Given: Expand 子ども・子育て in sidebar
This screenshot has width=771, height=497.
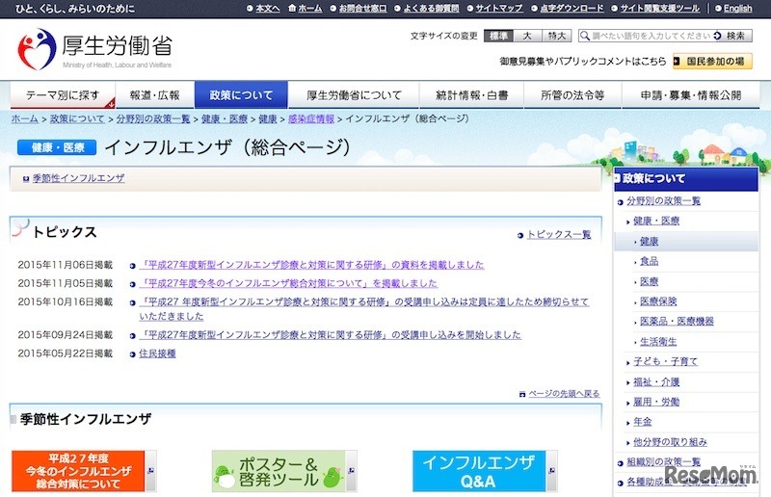Looking at the screenshot, I should coord(665,362).
